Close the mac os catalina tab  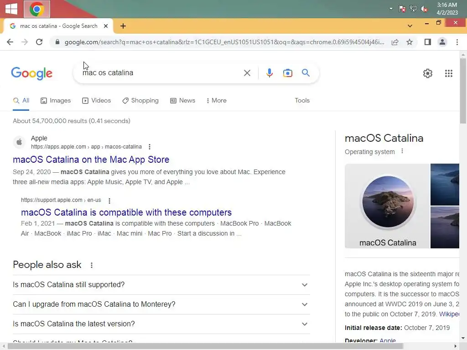click(106, 26)
